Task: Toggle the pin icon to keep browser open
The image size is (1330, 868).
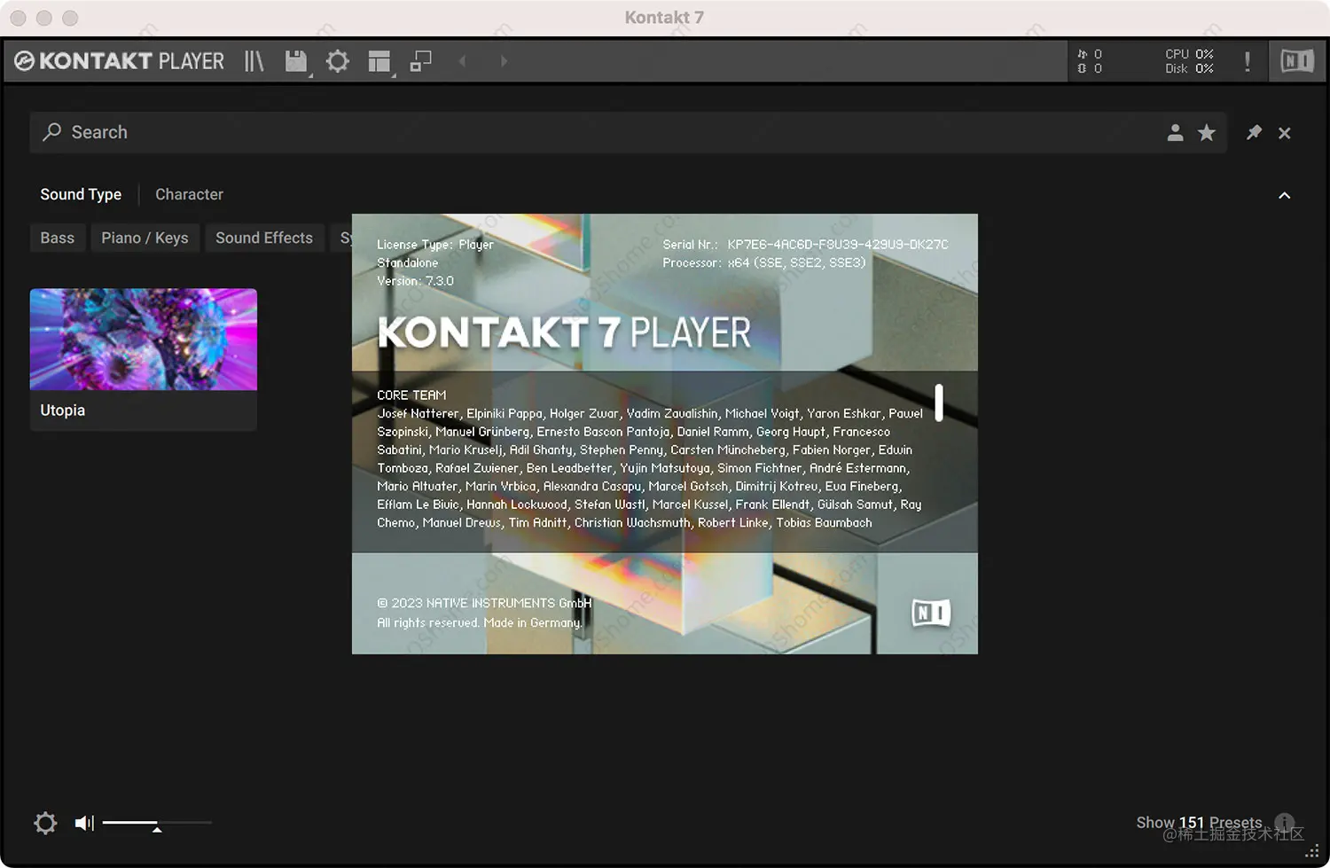Action: 1254,132
